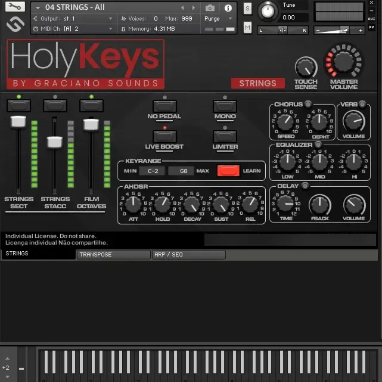Click the Film Octaves fader handle
The height and width of the screenshot is (382, 382).
(x=91, y=124)
